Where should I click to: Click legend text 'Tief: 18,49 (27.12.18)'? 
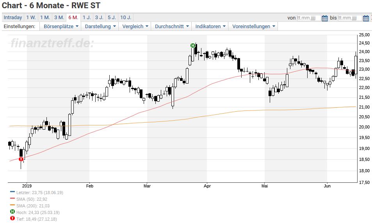[x=37, y=219]
